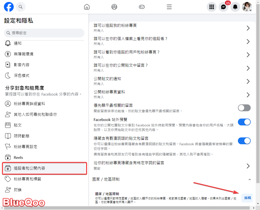260x210 pixels.
Task: Turn off Facebook 站外預覽 toggle
Action: click(x=244, y=122)
